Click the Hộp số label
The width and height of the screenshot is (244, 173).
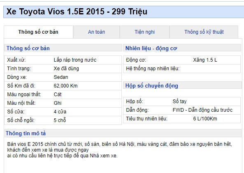[x=135, y=101]
